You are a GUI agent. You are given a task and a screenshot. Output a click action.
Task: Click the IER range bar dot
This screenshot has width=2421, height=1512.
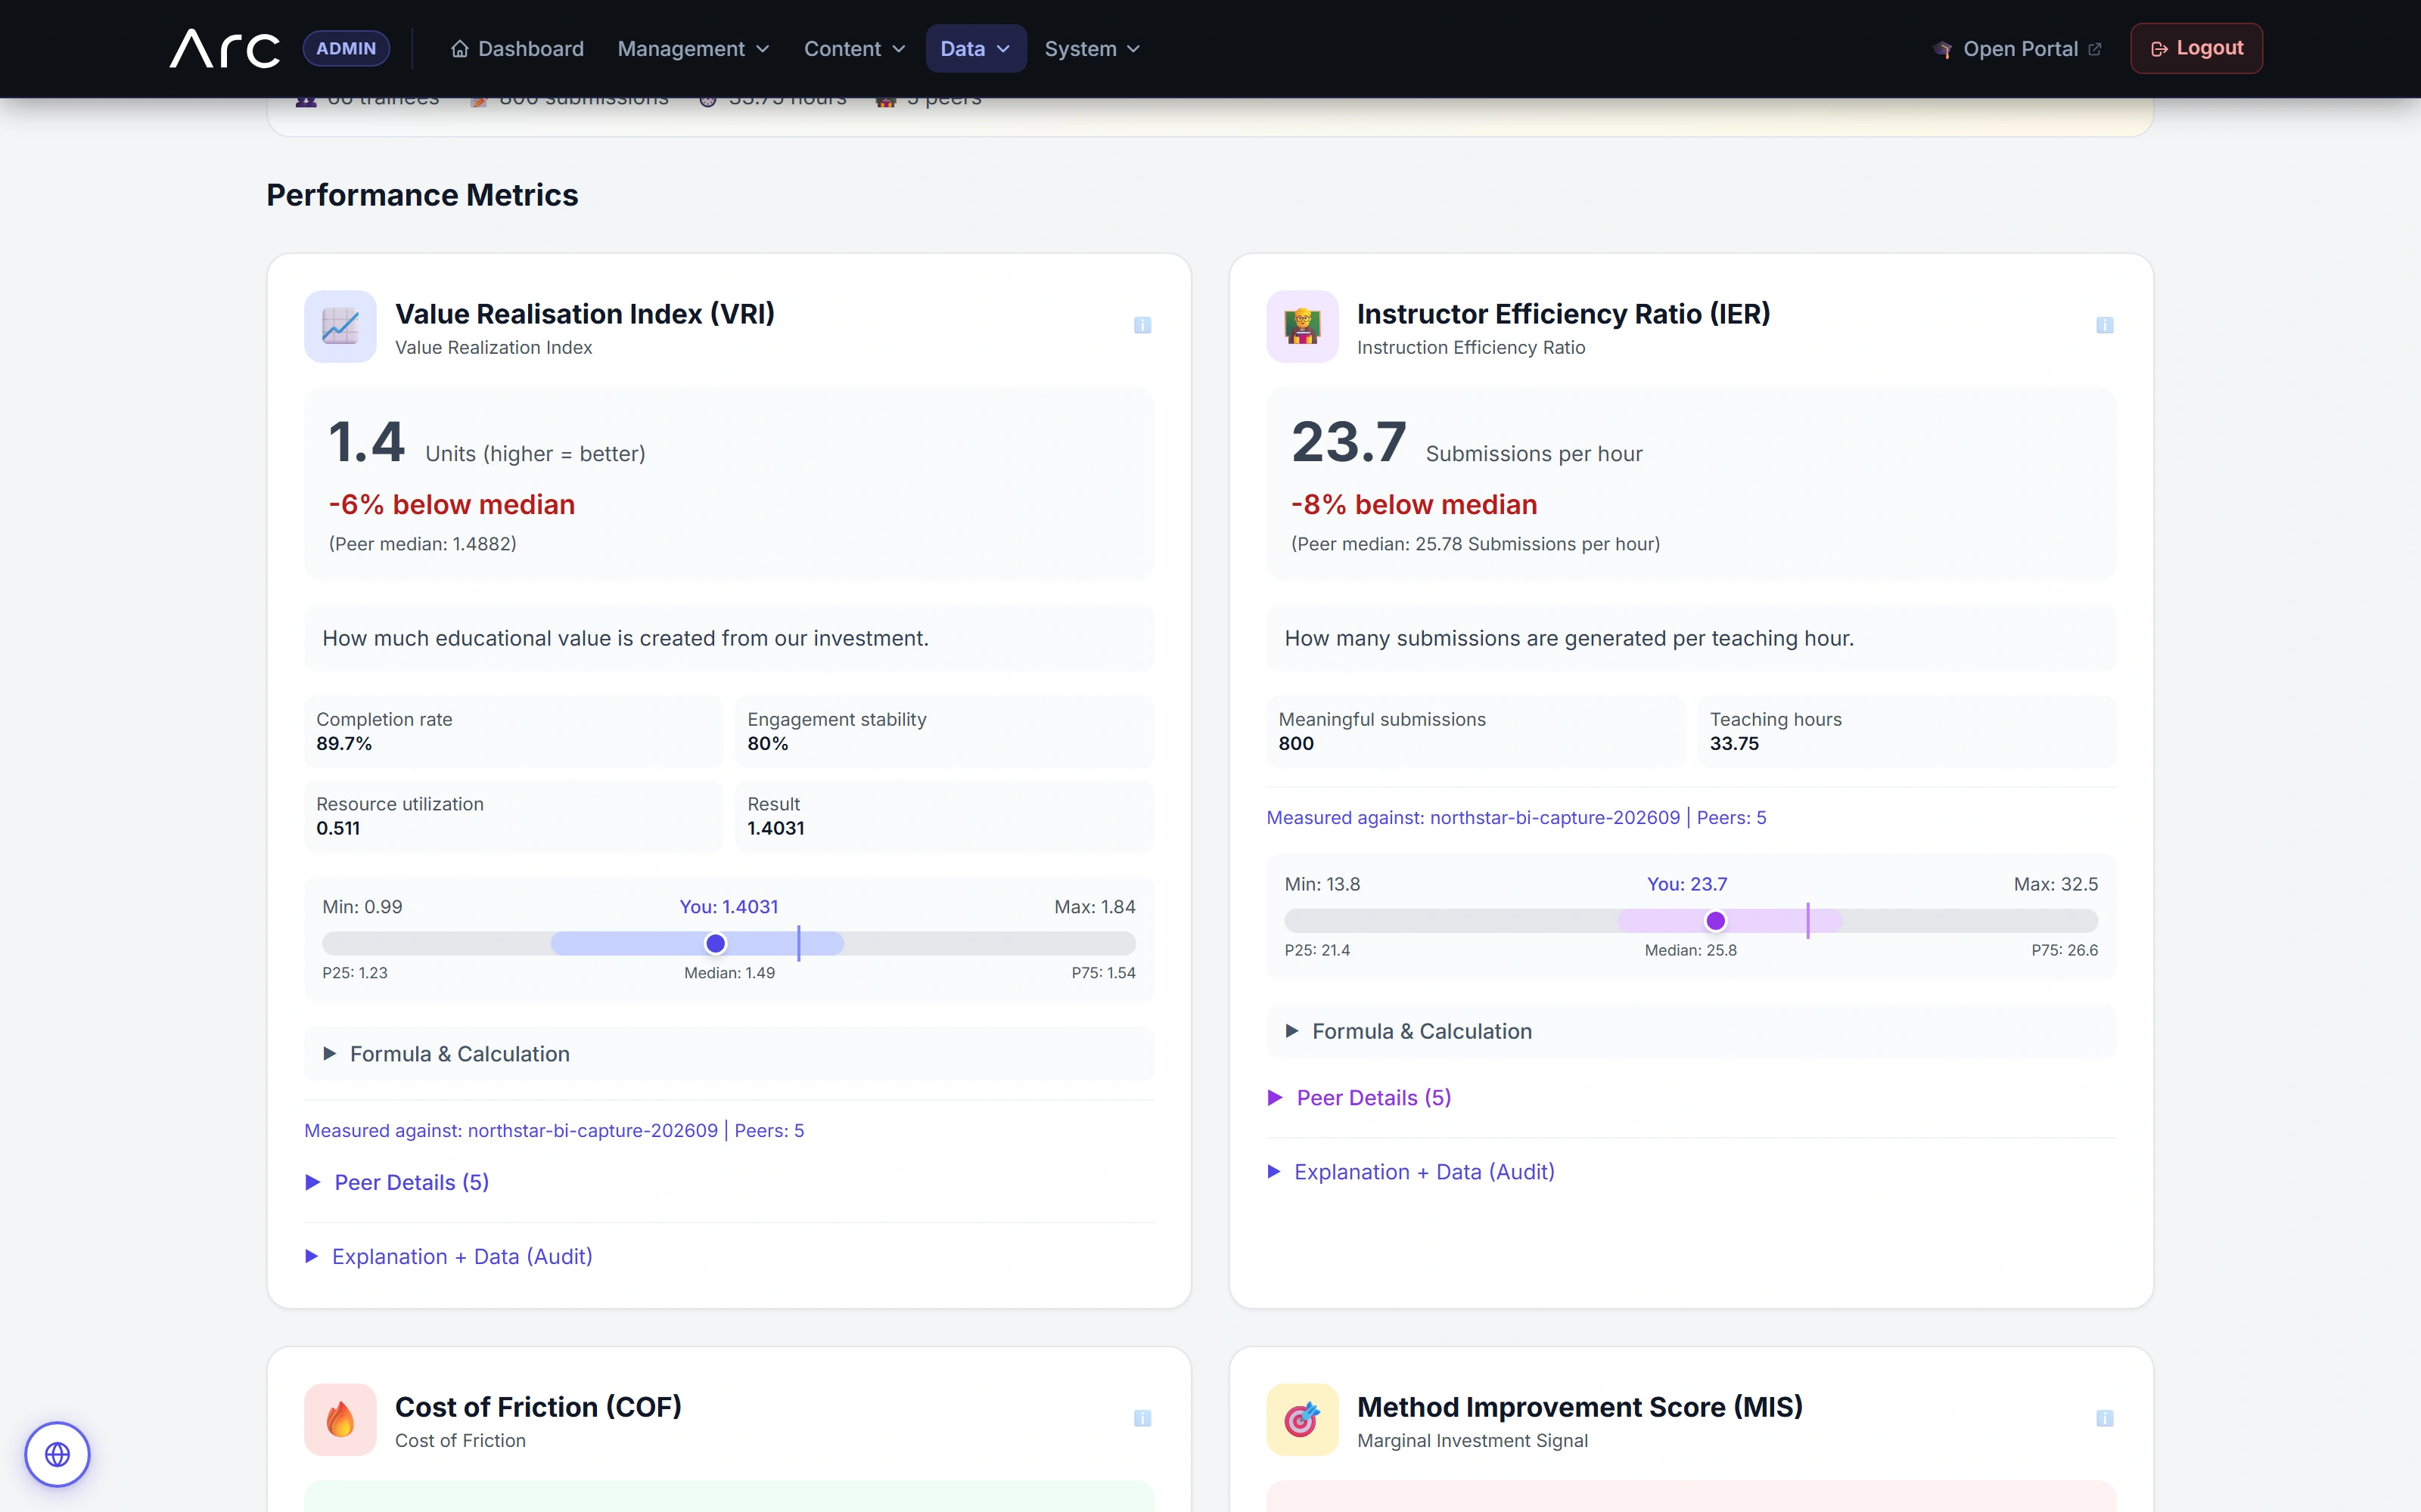(1716, 921)
